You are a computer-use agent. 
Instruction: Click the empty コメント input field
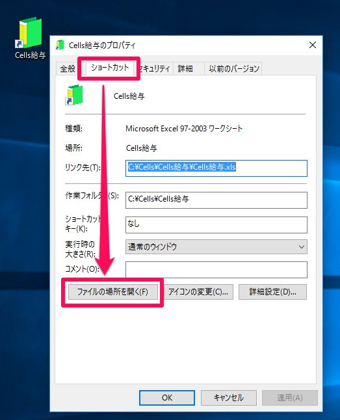click(216, 270)
